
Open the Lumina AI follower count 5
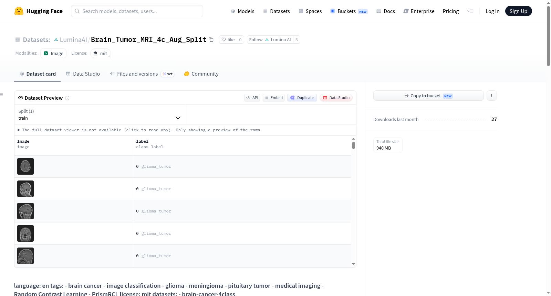[297, 40]
